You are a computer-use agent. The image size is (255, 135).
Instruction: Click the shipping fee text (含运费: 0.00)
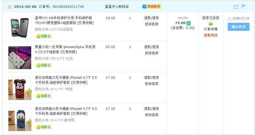point(183,28)
